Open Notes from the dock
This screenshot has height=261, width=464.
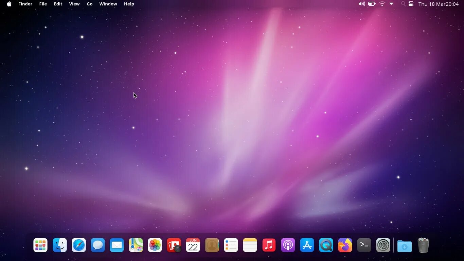click(250, 245)
